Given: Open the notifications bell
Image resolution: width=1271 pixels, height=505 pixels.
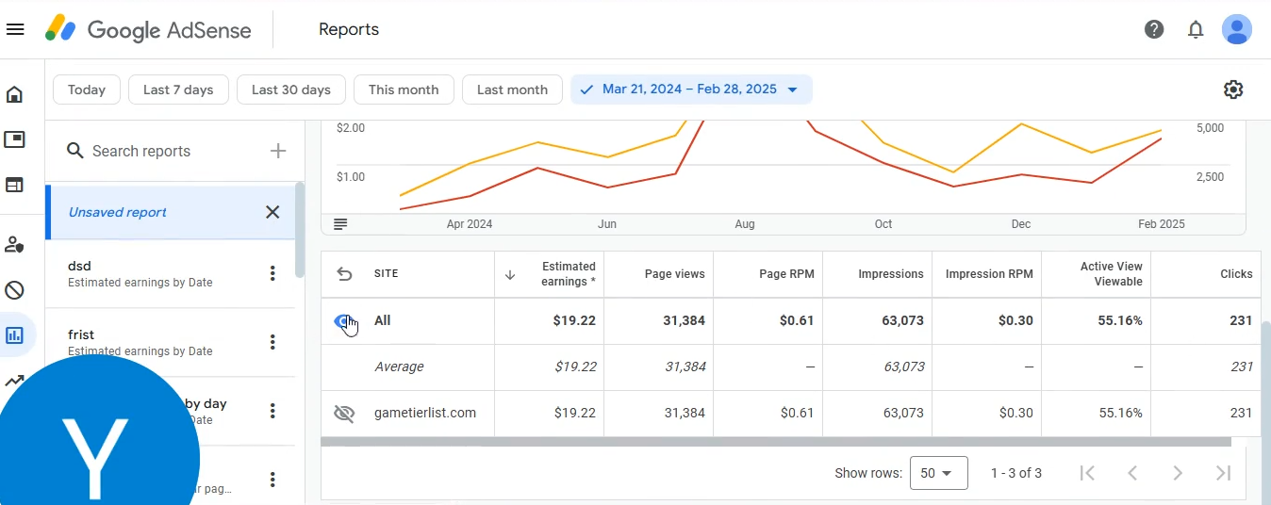Looking at the screenshot, I should point(1196,29).
